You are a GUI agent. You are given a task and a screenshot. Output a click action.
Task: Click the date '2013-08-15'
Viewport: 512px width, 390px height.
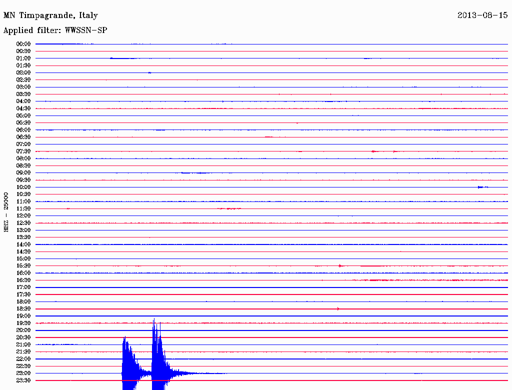point(482,15)
